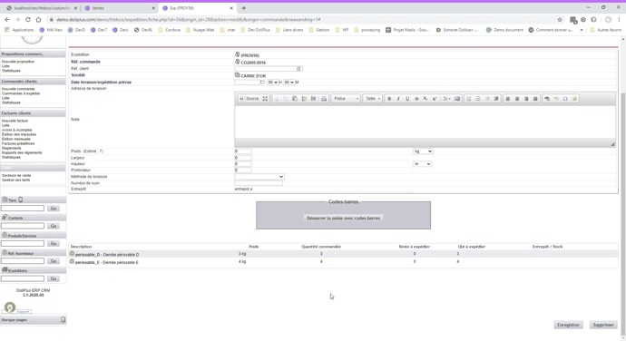Go back in browser history

point(7,20)
